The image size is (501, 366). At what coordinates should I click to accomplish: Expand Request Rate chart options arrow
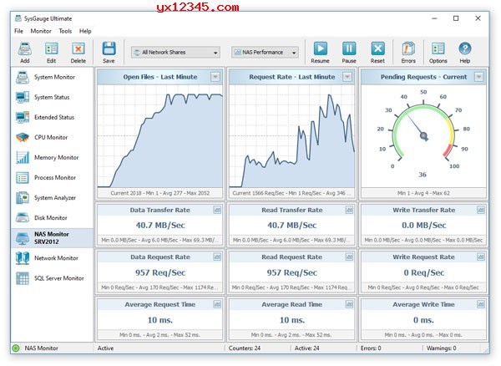pos(347,77)
